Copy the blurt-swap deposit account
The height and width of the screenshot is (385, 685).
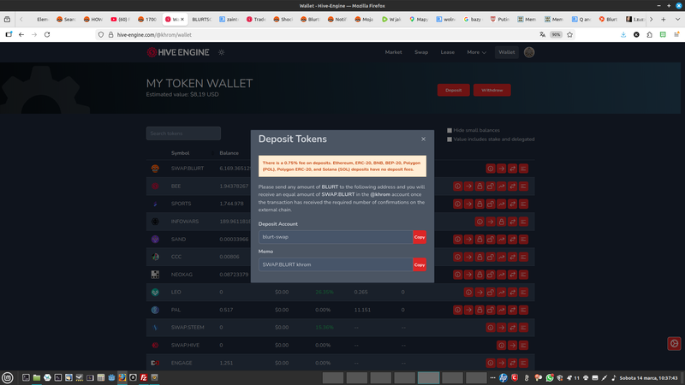pos(419,237)
